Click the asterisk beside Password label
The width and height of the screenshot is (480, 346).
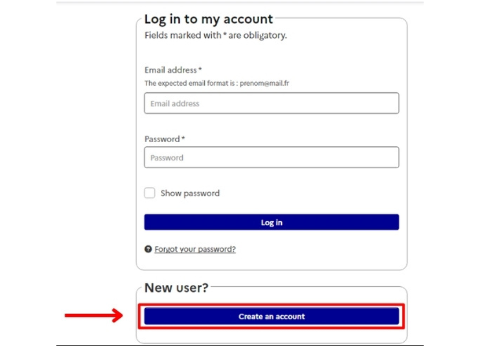(183, 138)
